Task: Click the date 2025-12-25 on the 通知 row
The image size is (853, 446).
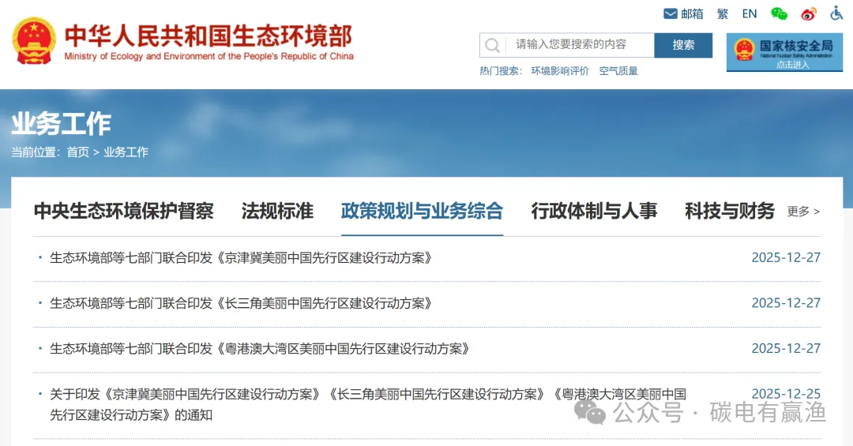Action: point(786,394)
